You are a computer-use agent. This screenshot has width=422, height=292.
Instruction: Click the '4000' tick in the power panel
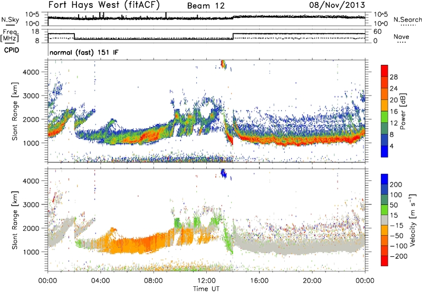pos(31,72)
